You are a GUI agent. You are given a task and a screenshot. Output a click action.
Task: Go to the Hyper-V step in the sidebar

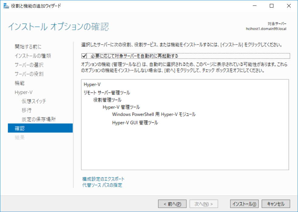(x=24, y=92)
